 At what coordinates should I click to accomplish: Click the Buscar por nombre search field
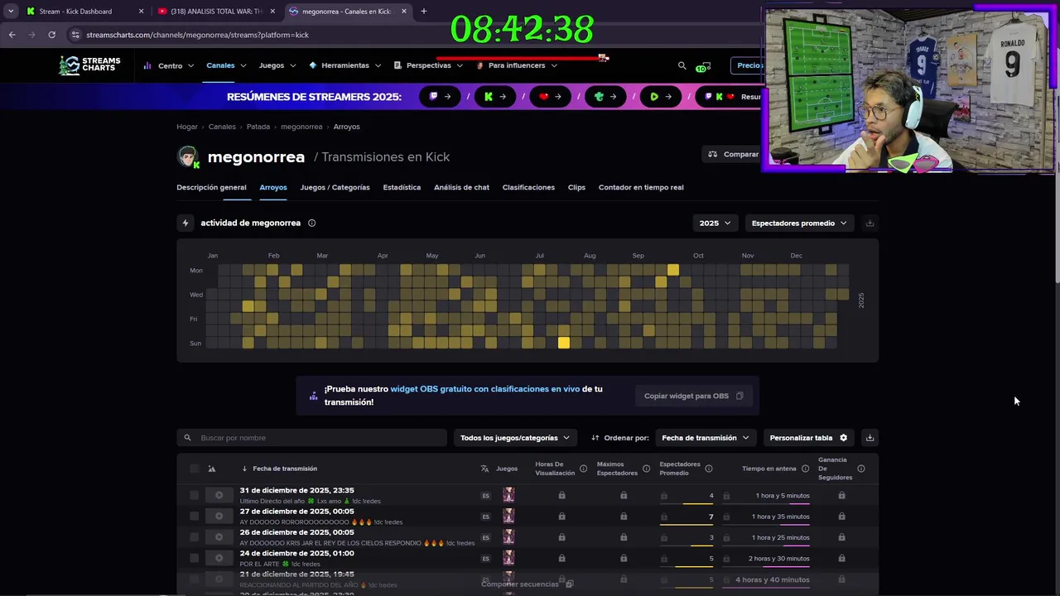(x=312, y=438)
